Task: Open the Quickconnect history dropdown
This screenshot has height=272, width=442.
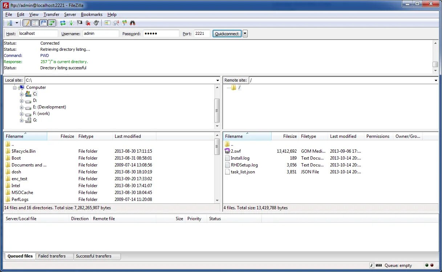Action: point(245,34)
